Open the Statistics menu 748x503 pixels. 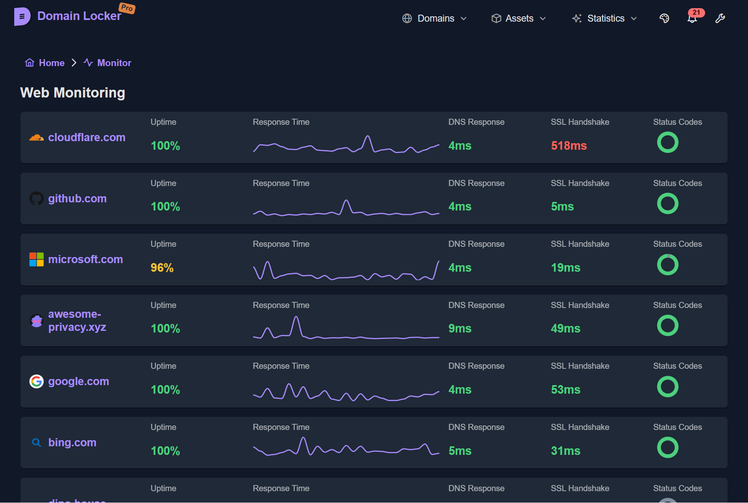tap(606, 18)
